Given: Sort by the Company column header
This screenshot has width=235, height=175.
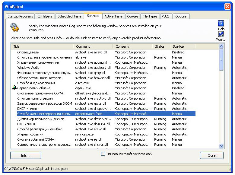Looking at the screenshot, I should [132, 46].
